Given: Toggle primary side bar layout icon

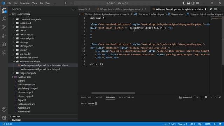Looking at the screenshot, I should pyautogui.click(x=184, y=3).
